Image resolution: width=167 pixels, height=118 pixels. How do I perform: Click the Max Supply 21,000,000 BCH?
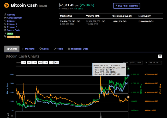point(146,21)
